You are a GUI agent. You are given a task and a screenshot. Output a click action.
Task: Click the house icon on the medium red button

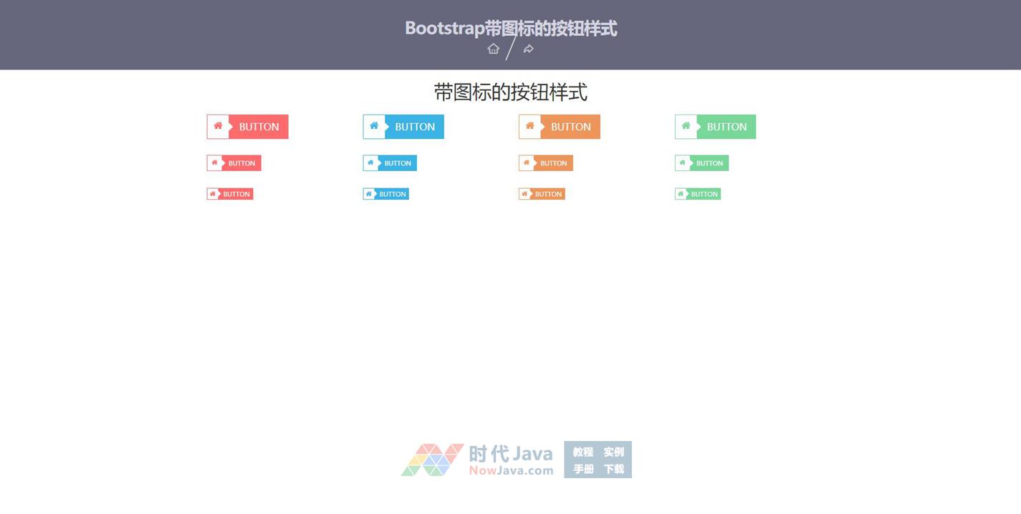[x=214, y=163]
